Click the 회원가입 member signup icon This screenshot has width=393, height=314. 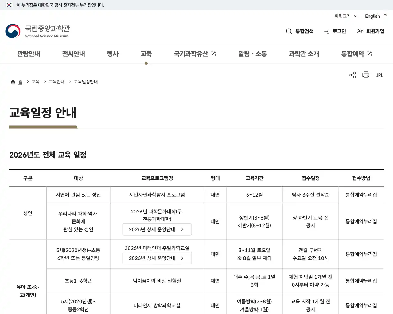click(370, 31)
